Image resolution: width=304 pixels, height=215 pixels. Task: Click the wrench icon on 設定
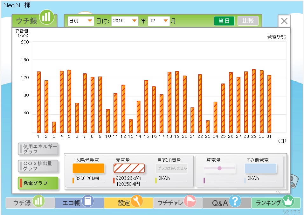[137, 201]
